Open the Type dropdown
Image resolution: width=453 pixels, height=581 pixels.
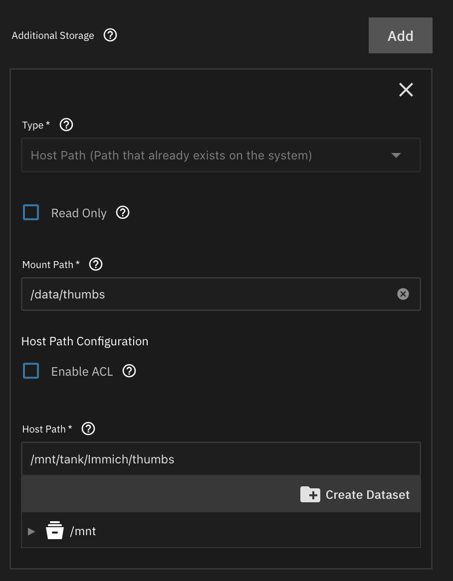(x=221, y=154)
